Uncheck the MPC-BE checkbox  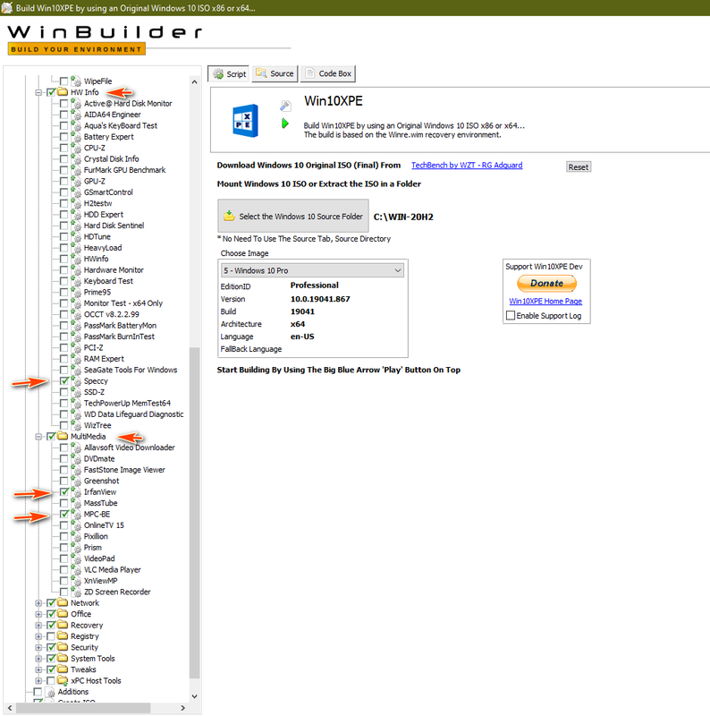click(63, 514)
